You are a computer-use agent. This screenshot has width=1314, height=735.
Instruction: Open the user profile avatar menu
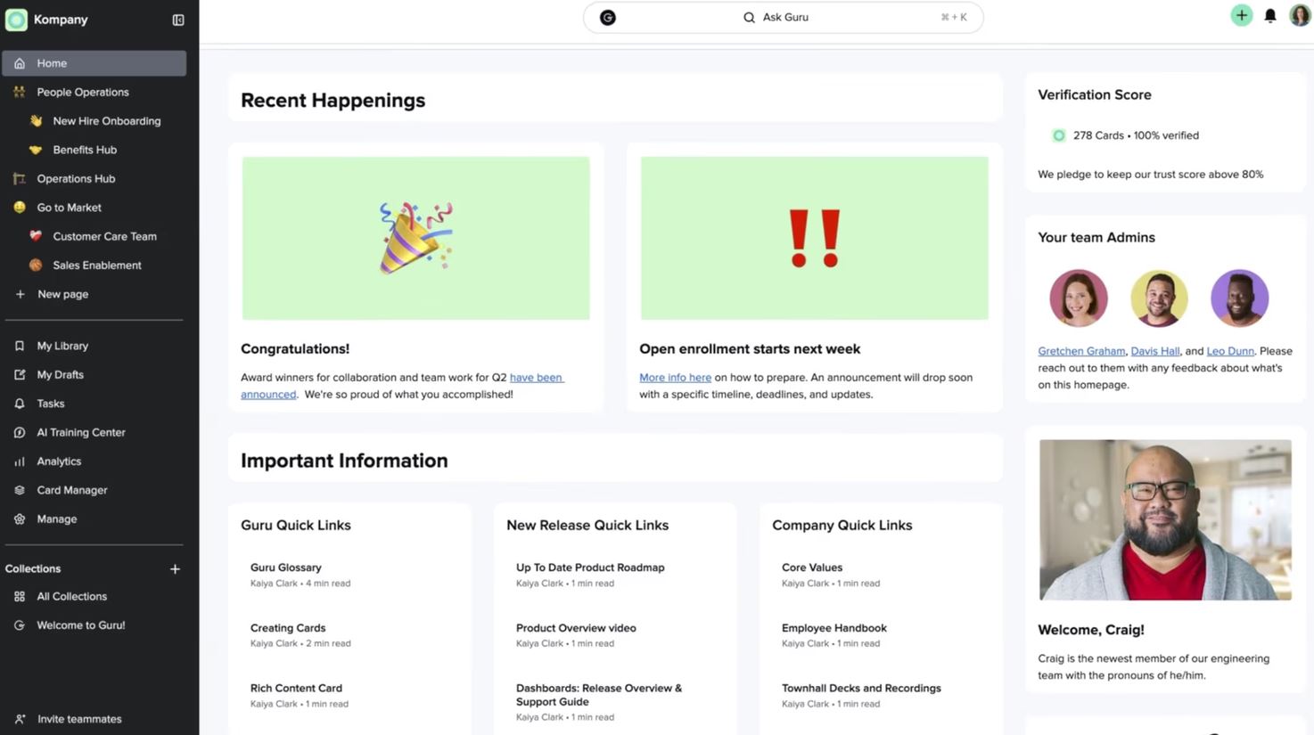(x=1299, y=15)
